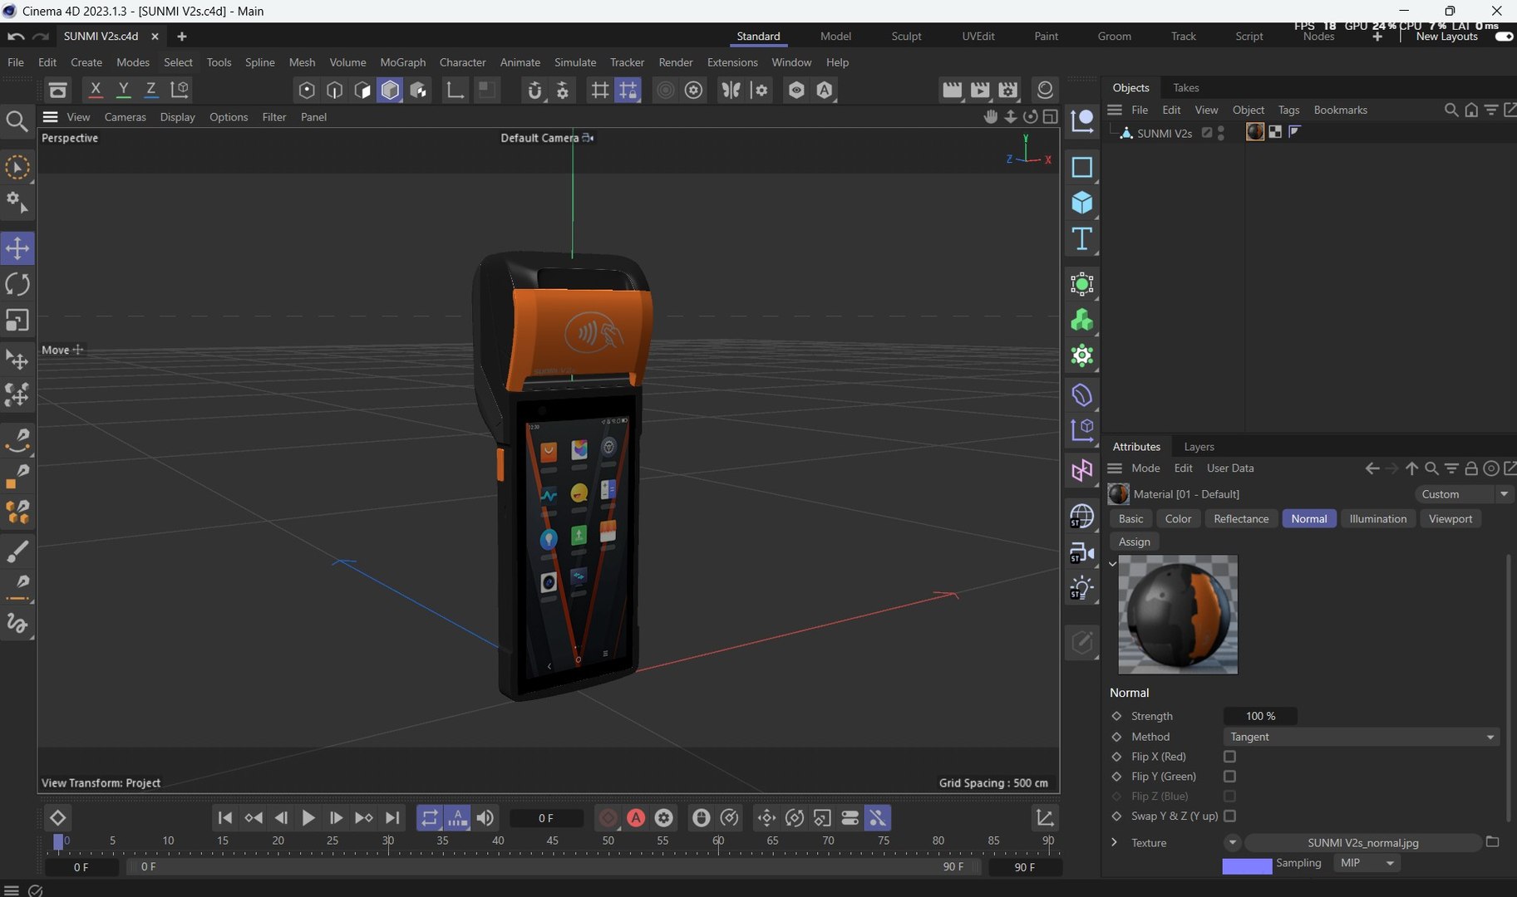Toggle the New Layouts switch
The width and height of the screenshot is (1517, 897).
point(1504,37)
